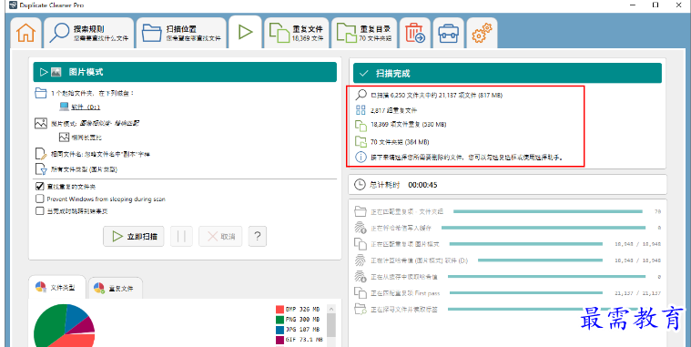Screen dimensions: 691x347
Task: Click the 10,048 / 10,048 count in 图片模式 matching row
Action: pos(637,244)
